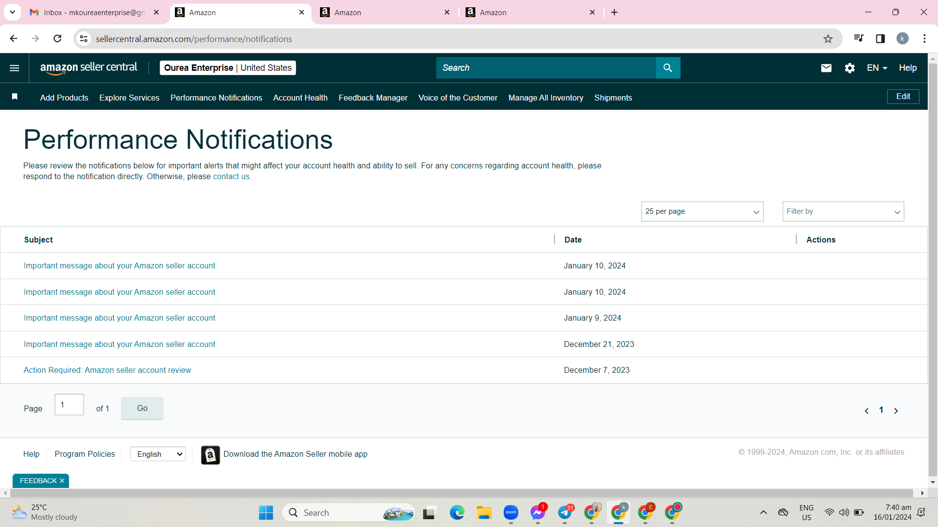The height and width of the screenshot is (527, 938).
Task: Go to next page arrow in pagination
Action: (896, 411)
